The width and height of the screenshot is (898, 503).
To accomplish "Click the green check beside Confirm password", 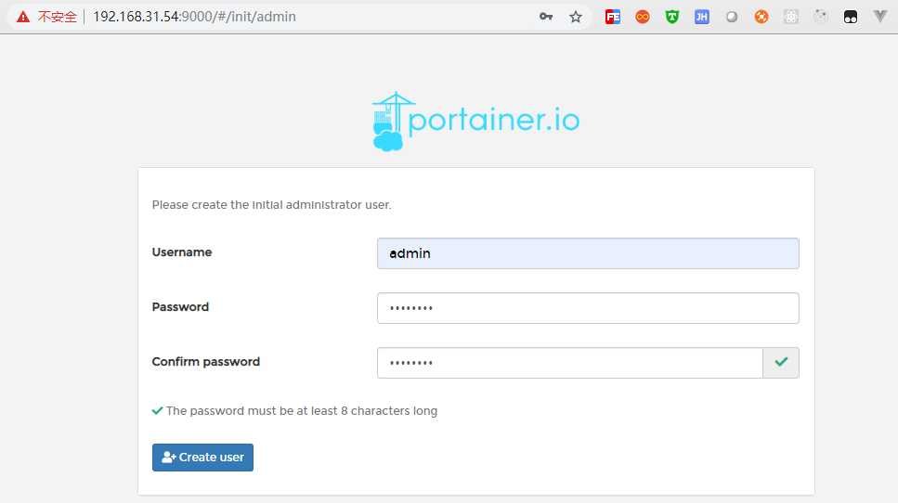I will [x=781, y=362].
